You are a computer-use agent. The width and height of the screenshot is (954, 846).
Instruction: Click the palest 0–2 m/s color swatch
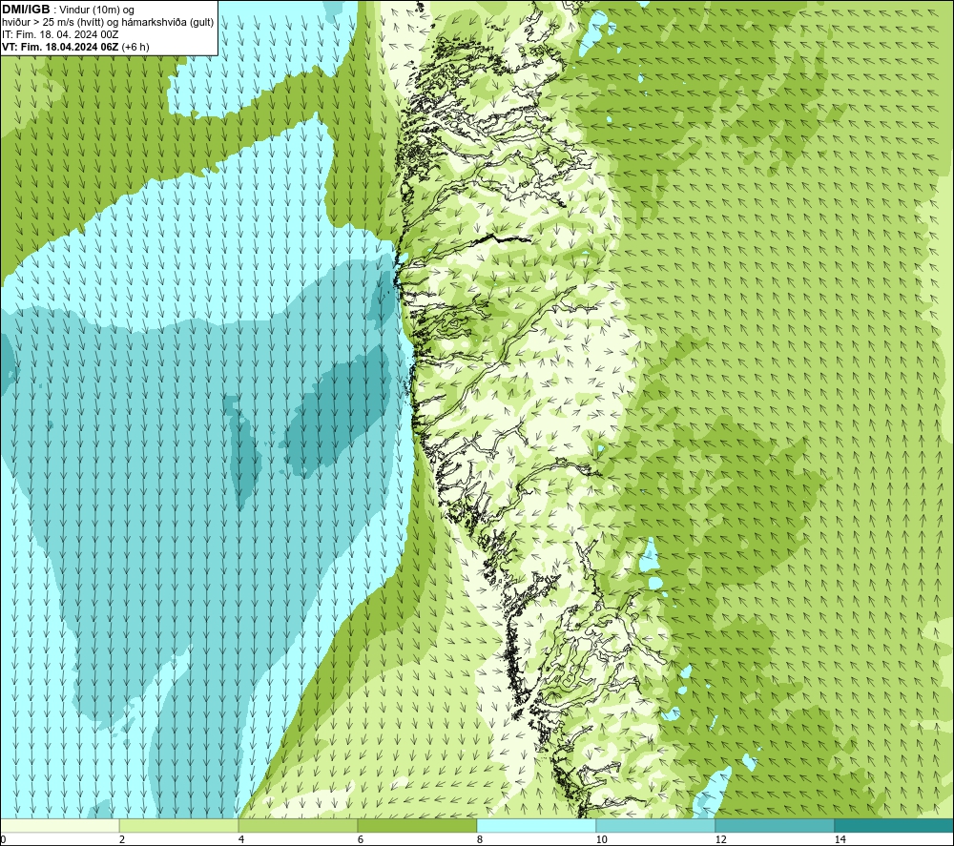59,826
